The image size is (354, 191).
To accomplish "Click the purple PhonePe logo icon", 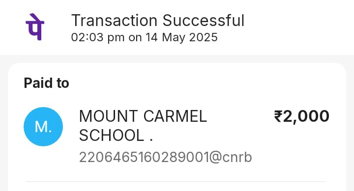I will pyautogui.click(x=35, y=27).
